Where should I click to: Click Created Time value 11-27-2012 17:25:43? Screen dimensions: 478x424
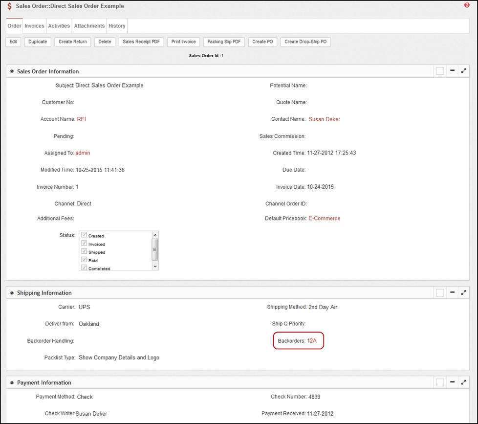pyautogui.click(x=331, y=153)
